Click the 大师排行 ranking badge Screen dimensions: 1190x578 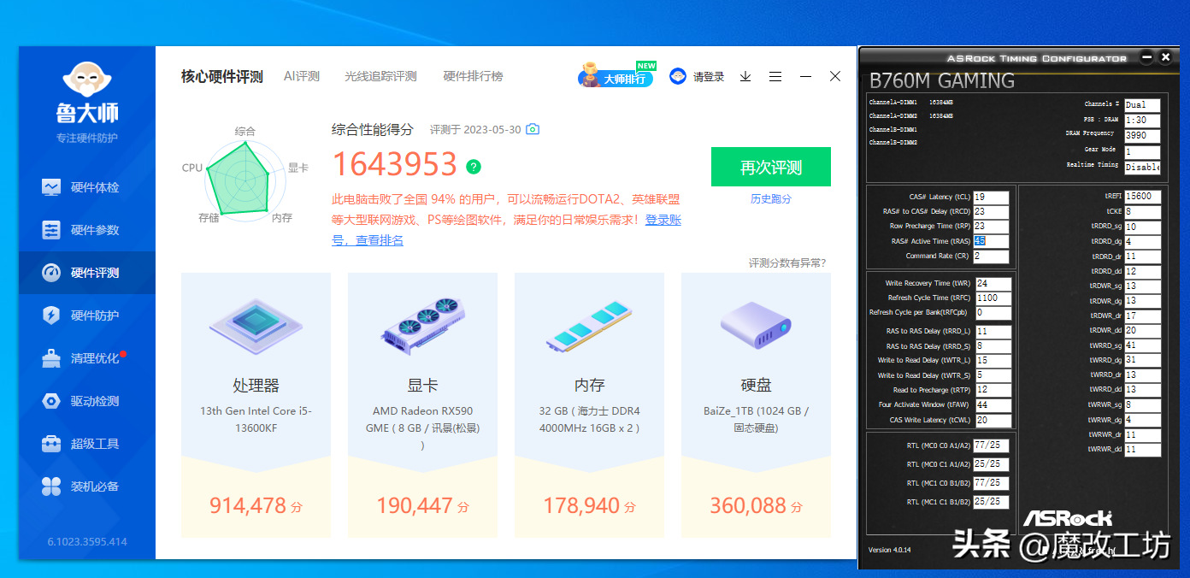(616, 78)
